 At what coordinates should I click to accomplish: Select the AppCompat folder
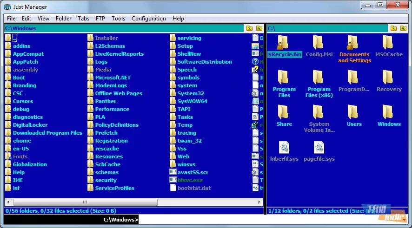click(28, 54)
